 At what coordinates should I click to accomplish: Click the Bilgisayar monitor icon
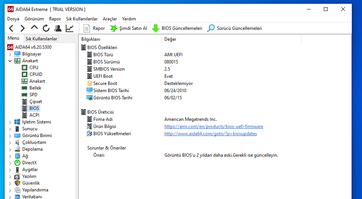coord(17,54)
